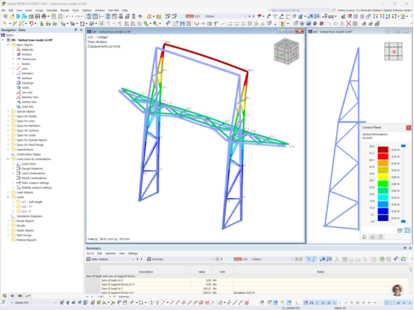Open the CO1 load combination dropdown in toolbar
The height and width of the screenshot is (310, 414).
[x=245, y=16]
